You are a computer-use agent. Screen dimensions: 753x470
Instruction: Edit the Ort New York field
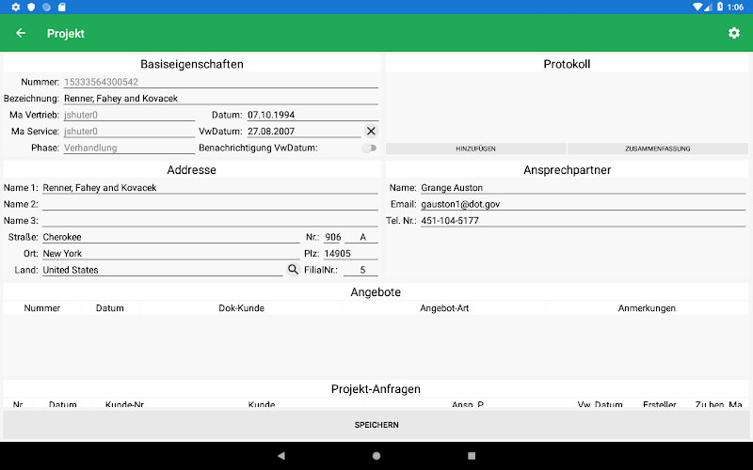pyautogui.click(x=171, y=253)
